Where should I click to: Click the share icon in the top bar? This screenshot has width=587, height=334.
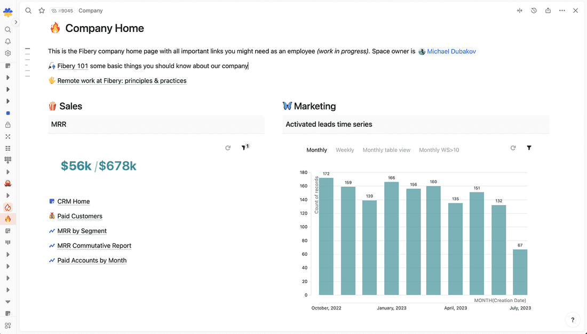[548, 11]
